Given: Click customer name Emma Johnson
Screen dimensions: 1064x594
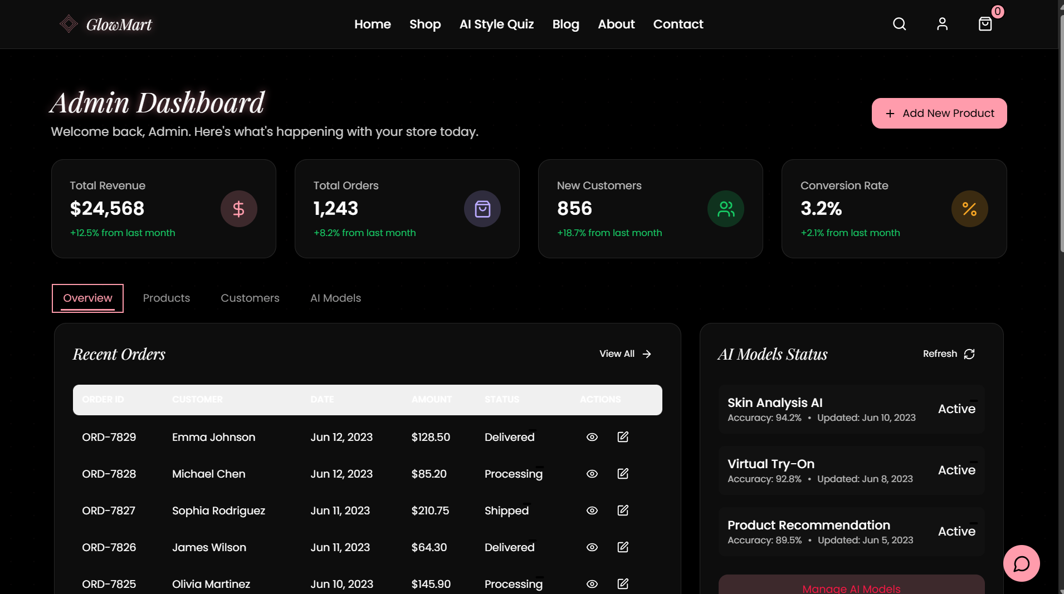Looking at the screenshot, I should pos(213,437).
